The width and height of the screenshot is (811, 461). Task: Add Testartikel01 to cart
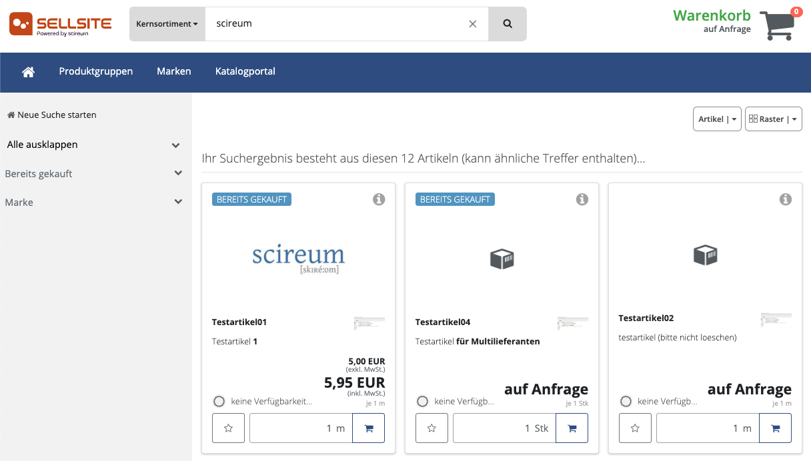point(368,428)
